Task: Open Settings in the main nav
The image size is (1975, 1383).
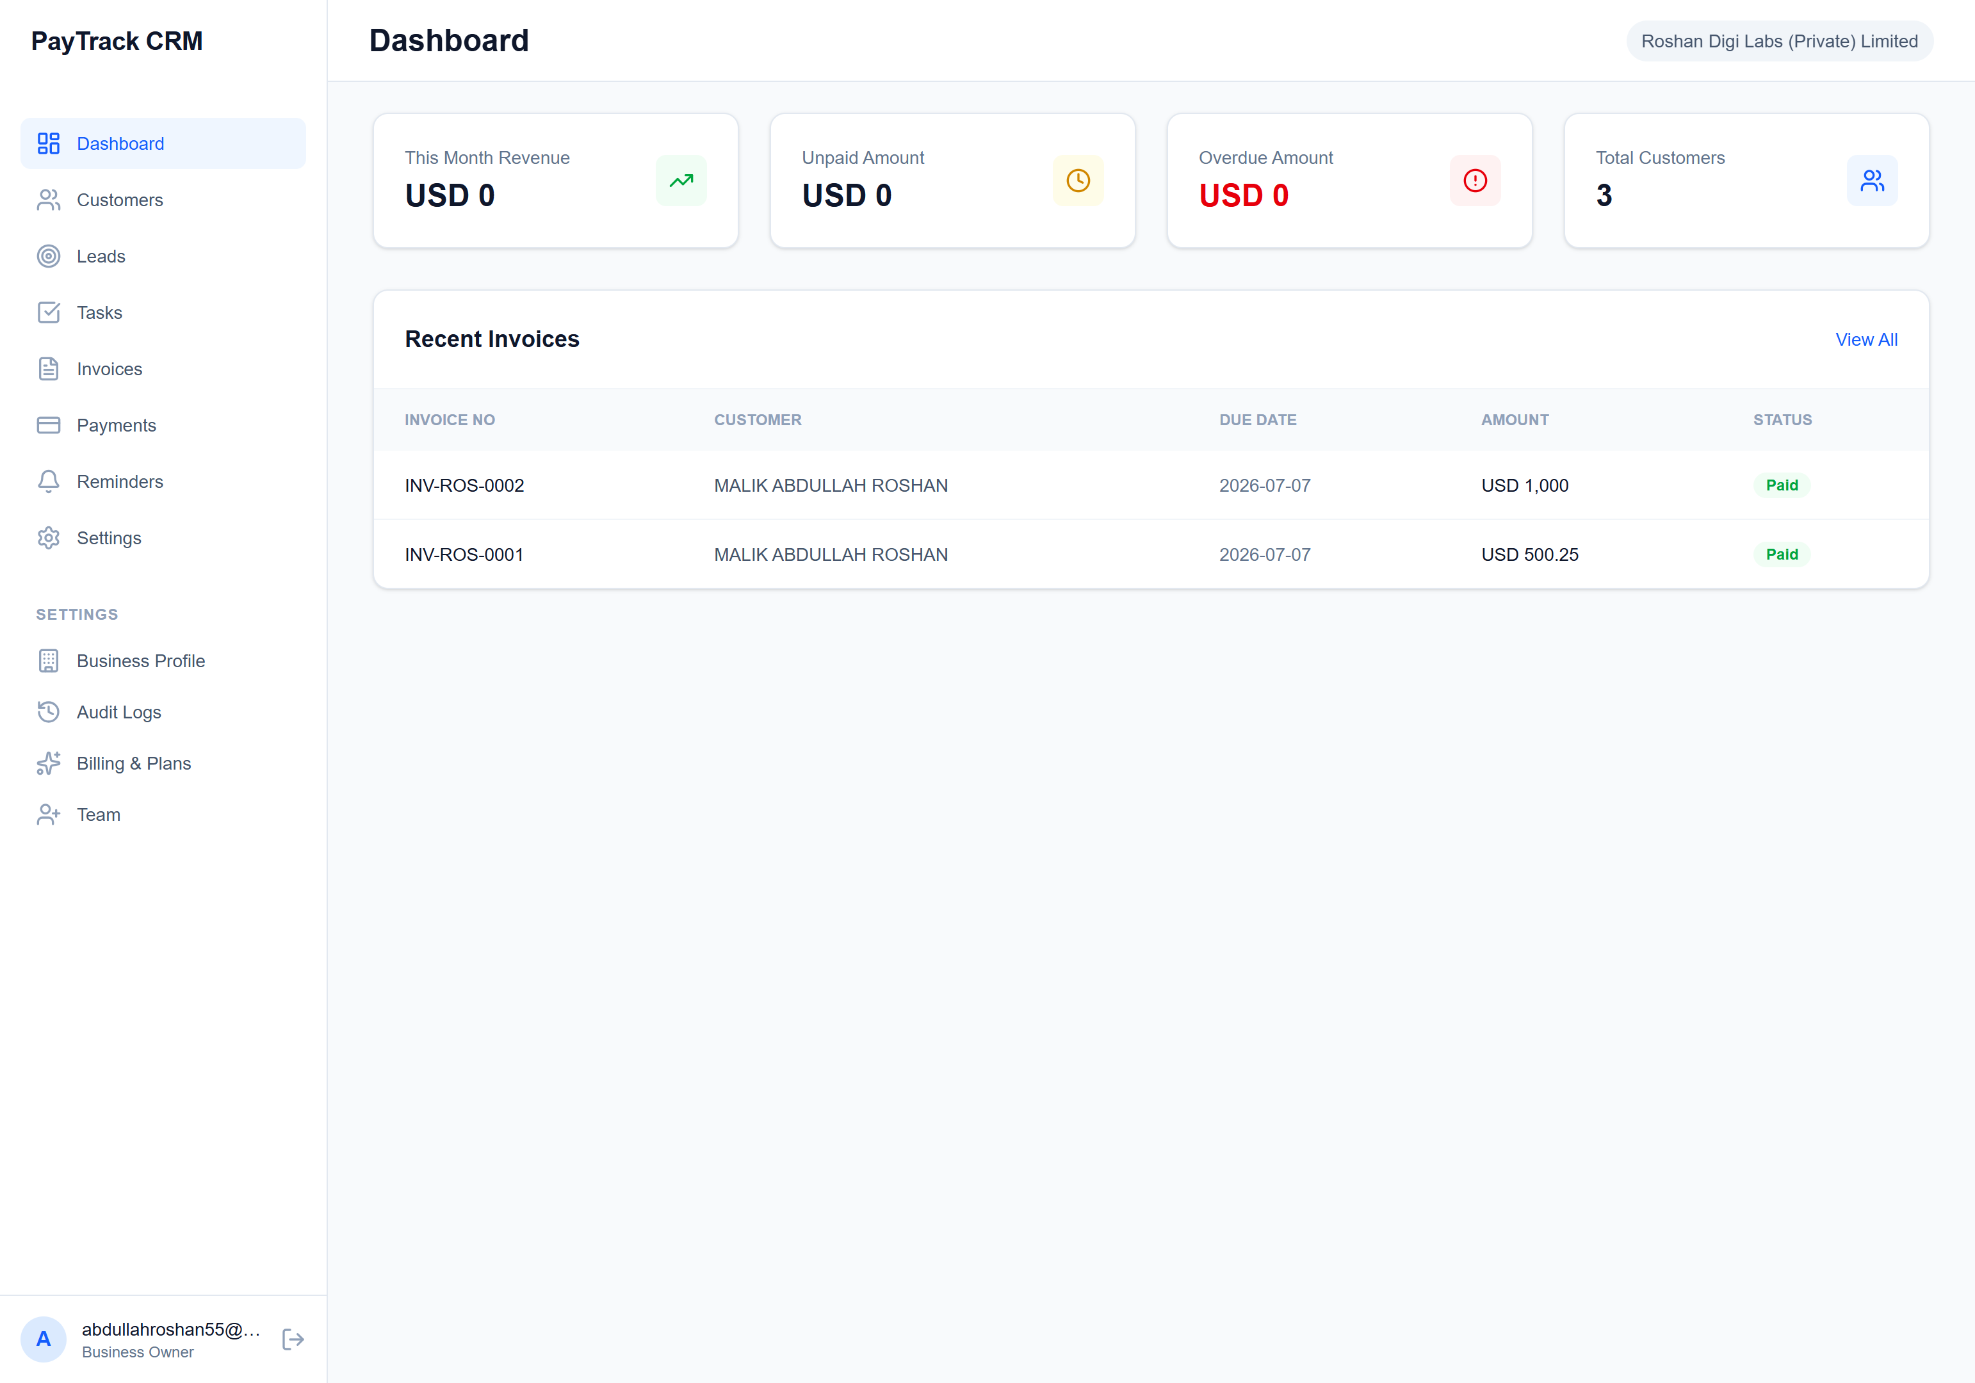Action: coord(163,538)
